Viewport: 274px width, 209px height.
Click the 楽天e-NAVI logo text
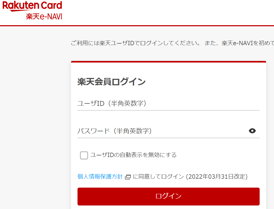(x=44, y=16)
